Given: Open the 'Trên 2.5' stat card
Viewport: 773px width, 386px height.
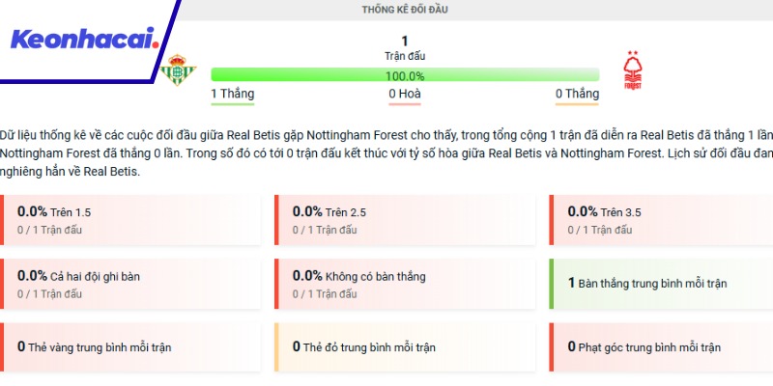Looking at the screenshot, I should [x=405, y=219].
